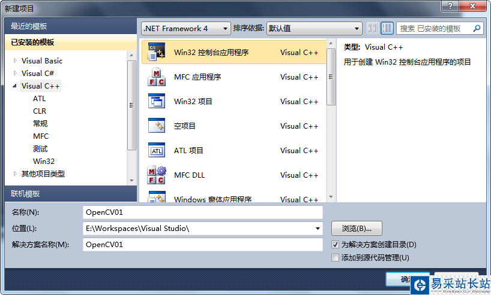Select 测试 under Visual C++

[40, 148]
